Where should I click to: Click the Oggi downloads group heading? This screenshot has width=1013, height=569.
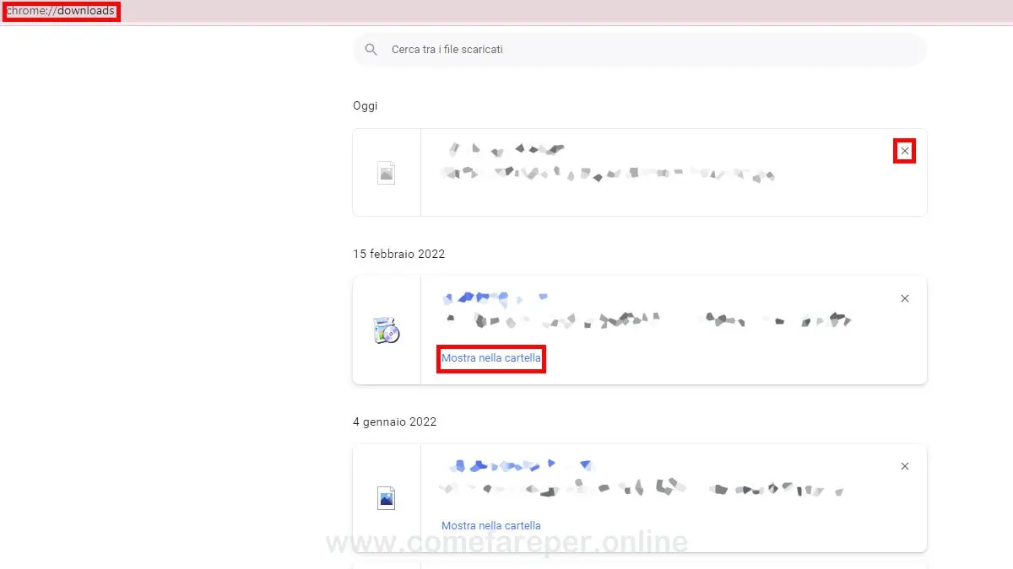[366, 105]
